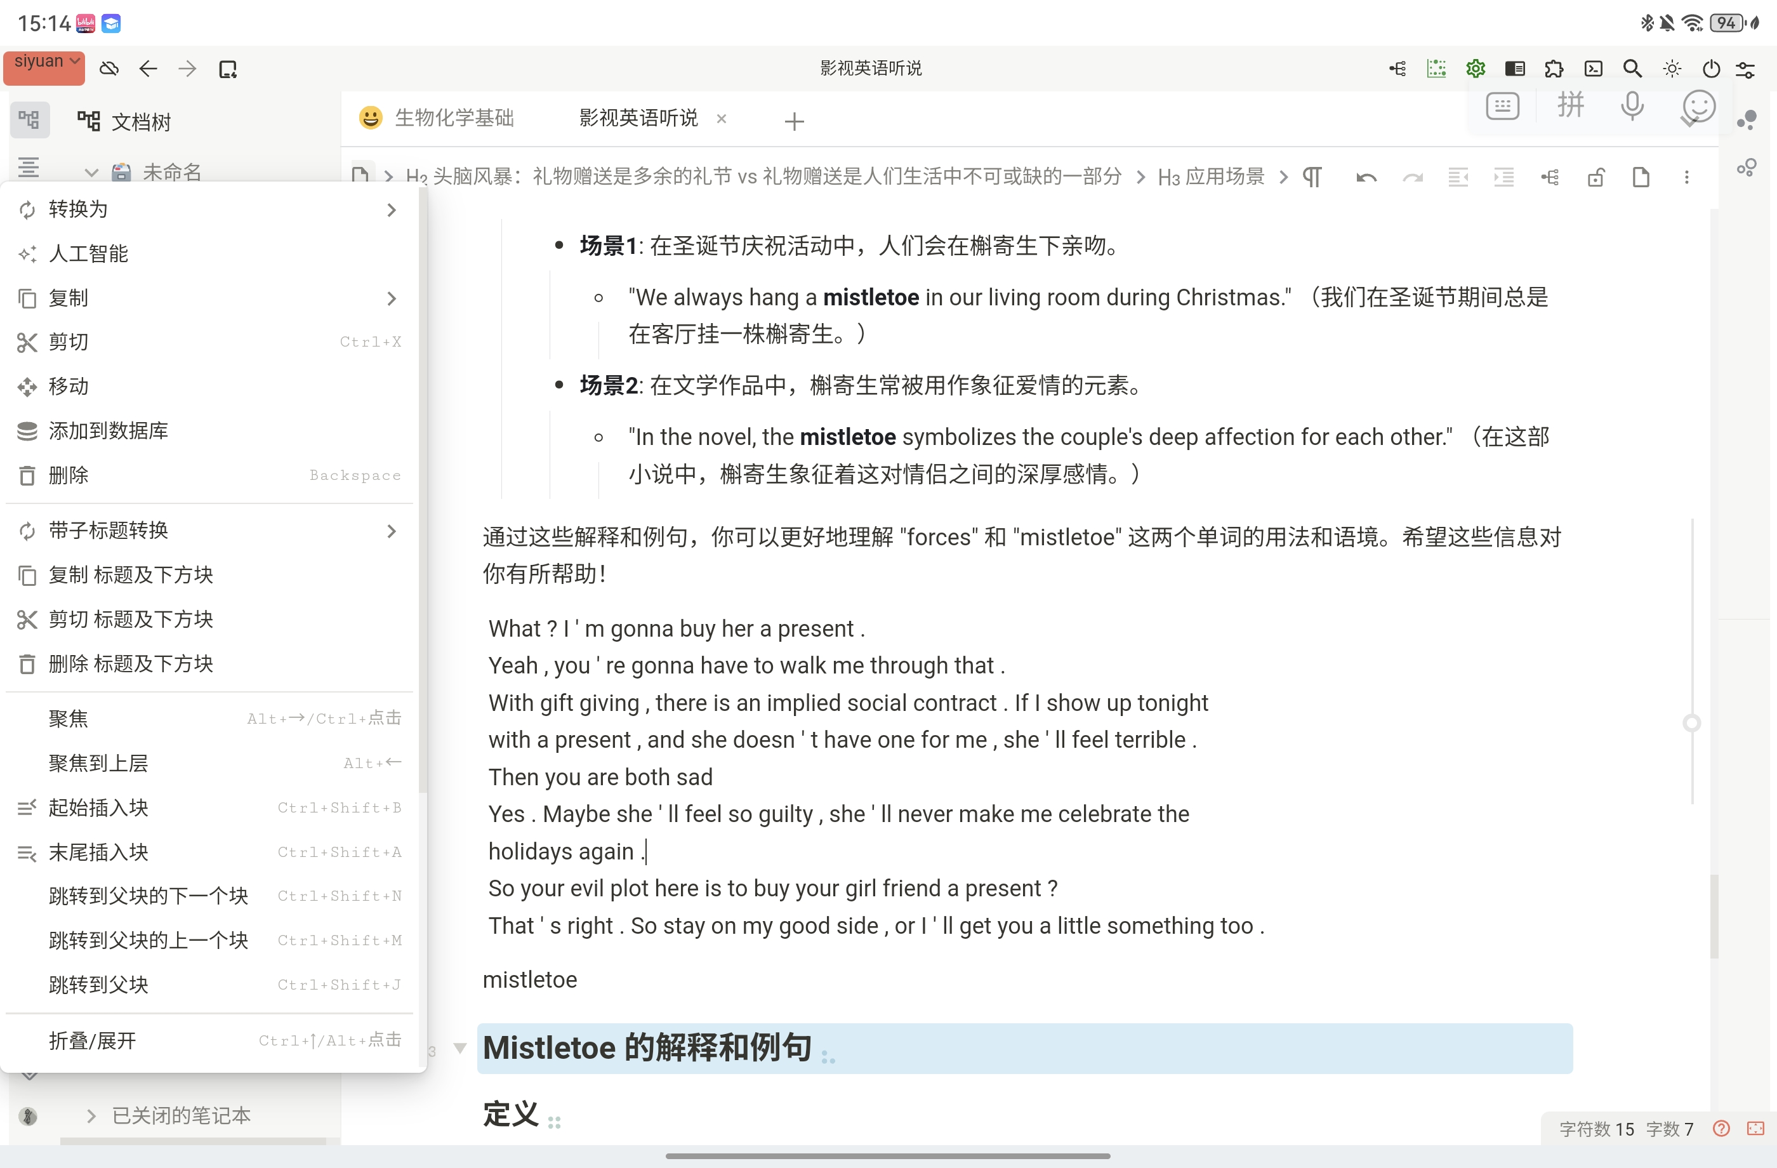Open Settings with the green gear icon
Screen dimensions: 1777x1168
point(1475,68)
